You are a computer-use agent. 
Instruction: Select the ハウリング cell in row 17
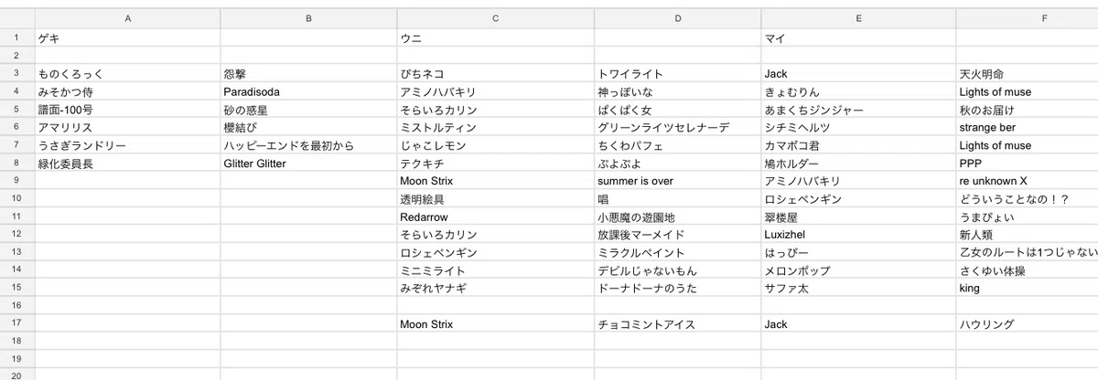[x=1027, y=324]
